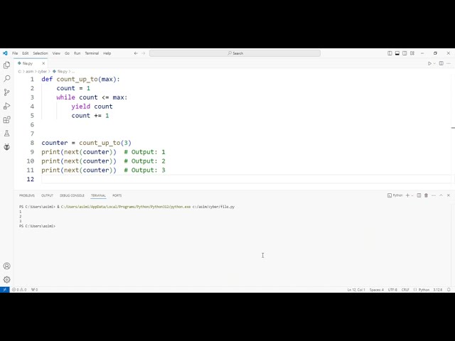Click 'asim' in the breadcrumb path
The height and width of the screenshot is (341, 455).
(x=30, y=71)
